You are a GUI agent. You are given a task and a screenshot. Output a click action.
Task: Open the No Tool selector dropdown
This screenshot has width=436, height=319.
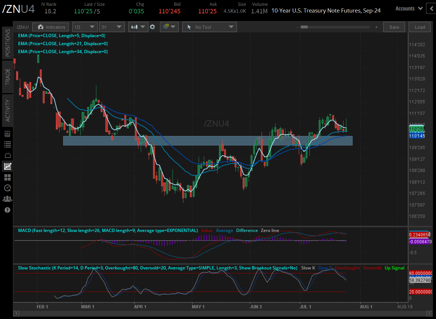tap(209, 27)
